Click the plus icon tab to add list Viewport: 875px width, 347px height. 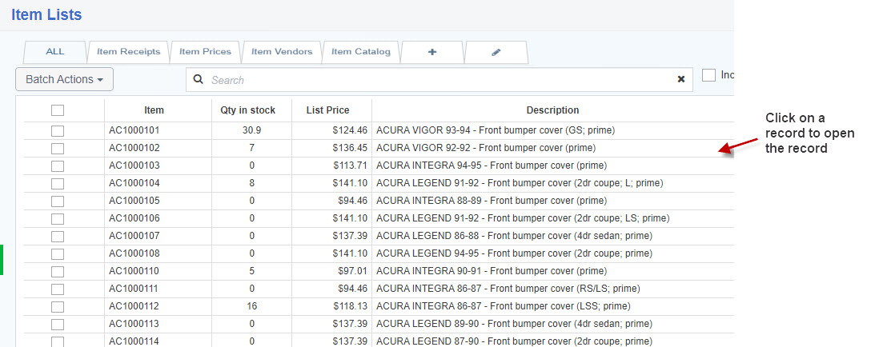pos(432,52)
